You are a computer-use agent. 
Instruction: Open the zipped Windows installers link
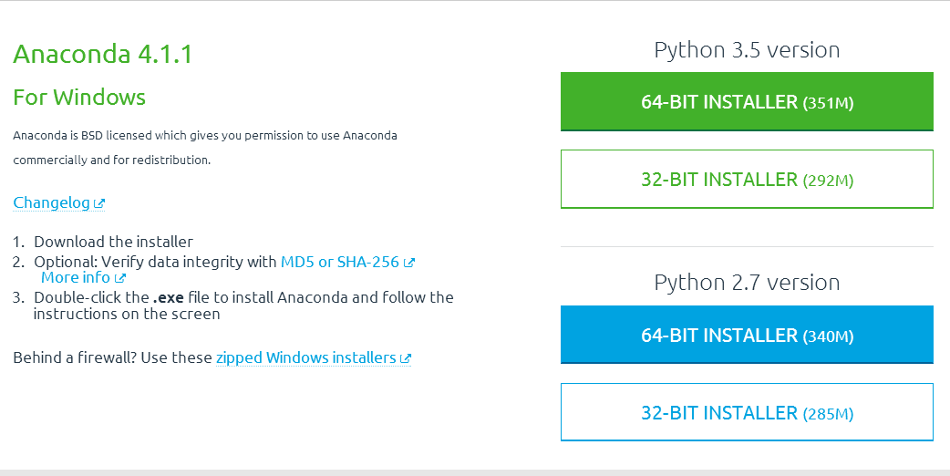pos(306,357)
